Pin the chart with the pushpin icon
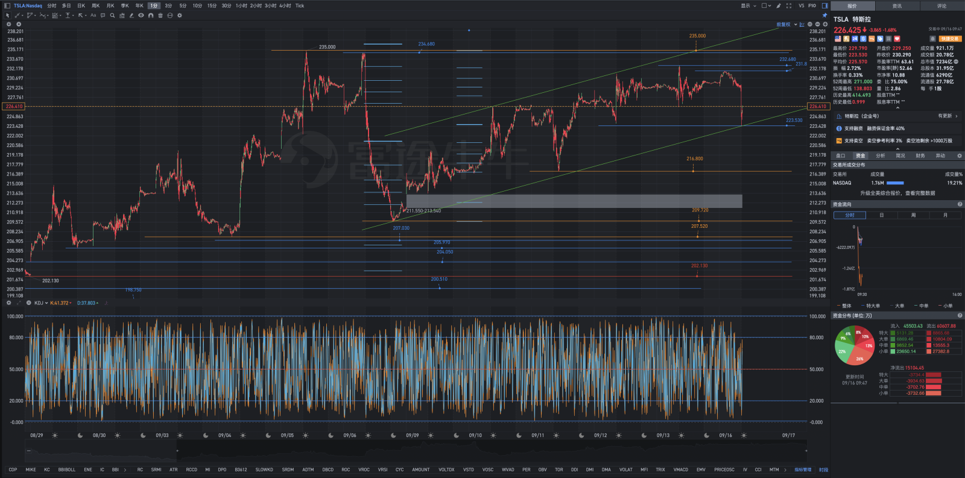This screenshot has height=478, width=965. pos(824,15)
